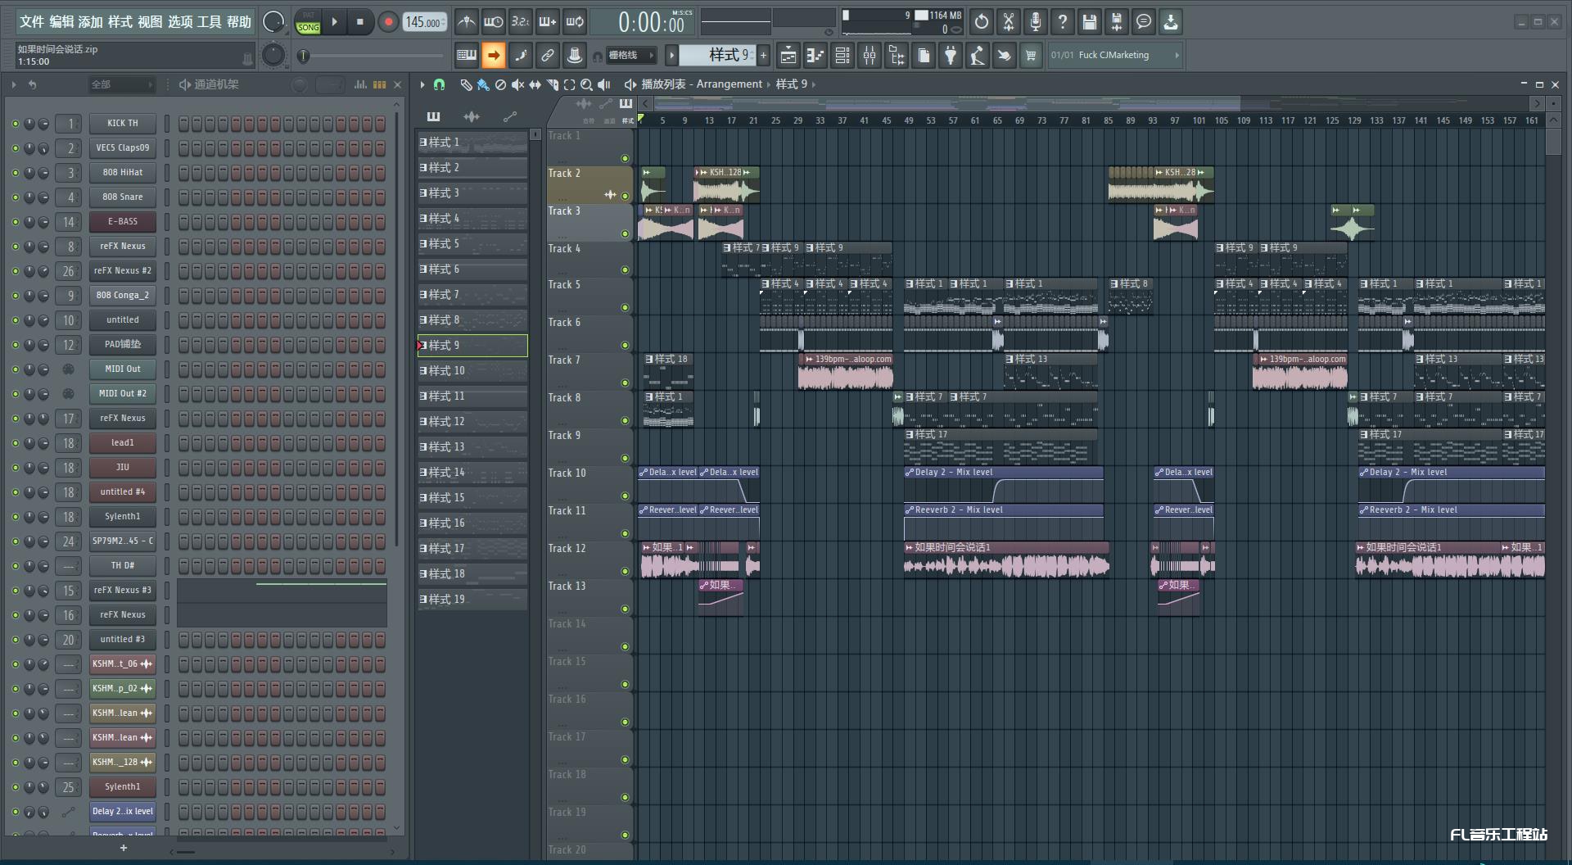Toggle the 3.2.1 recording countdown
Screen dimensions: 1572x865
[520, 22]
